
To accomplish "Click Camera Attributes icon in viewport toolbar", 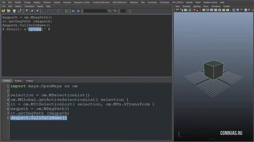I will tap(182, 10).
